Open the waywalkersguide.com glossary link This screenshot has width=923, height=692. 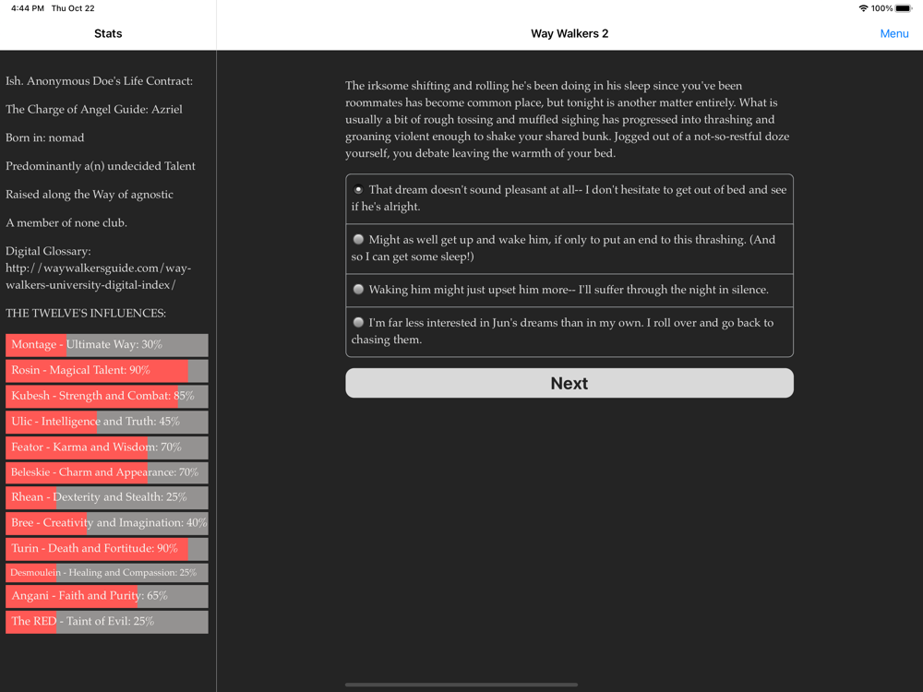[99, 277]
